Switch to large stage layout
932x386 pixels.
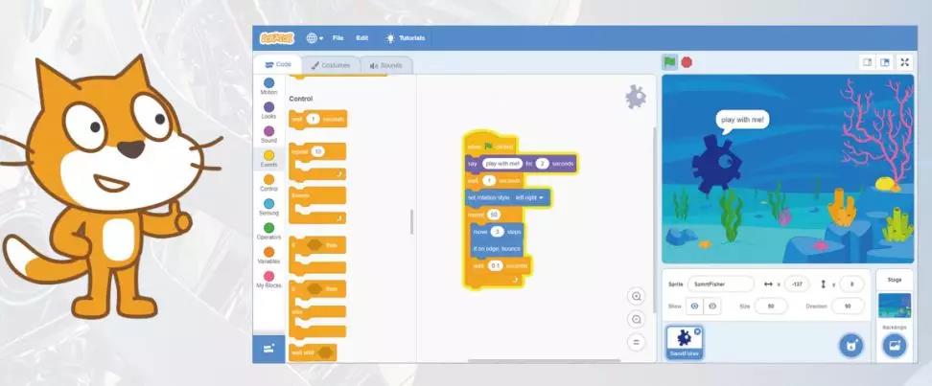(885, 62)
